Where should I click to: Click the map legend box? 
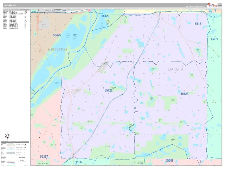pyautogui.click(x=15, y=154)
